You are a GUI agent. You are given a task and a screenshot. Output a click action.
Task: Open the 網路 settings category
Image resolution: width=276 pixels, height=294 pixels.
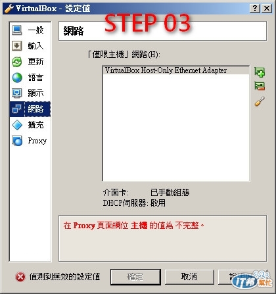click(30, 109)
